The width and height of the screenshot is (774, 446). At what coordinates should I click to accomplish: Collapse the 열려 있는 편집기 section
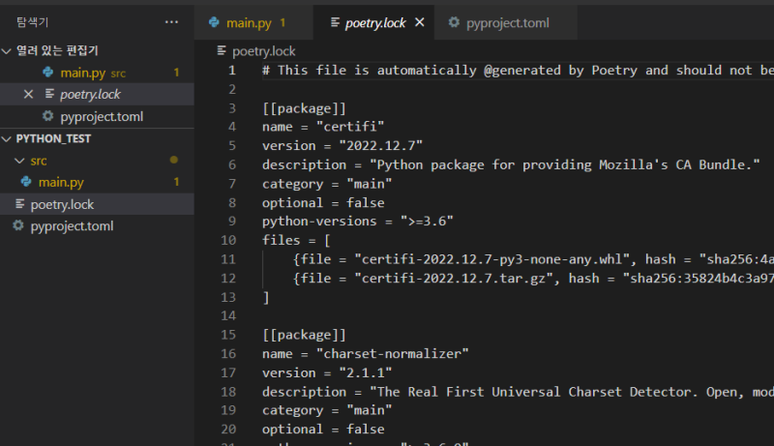click(8, 50)
